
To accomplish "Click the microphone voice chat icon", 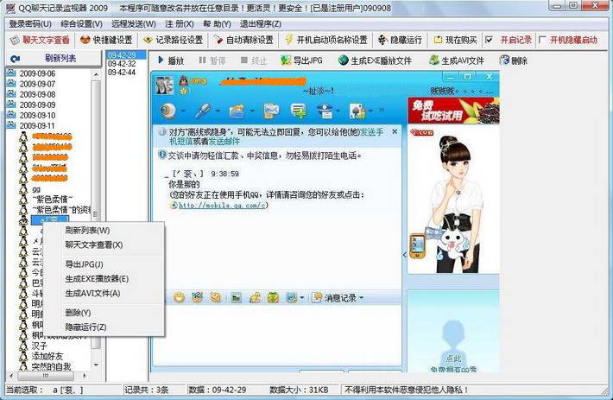I will (203, 111).
